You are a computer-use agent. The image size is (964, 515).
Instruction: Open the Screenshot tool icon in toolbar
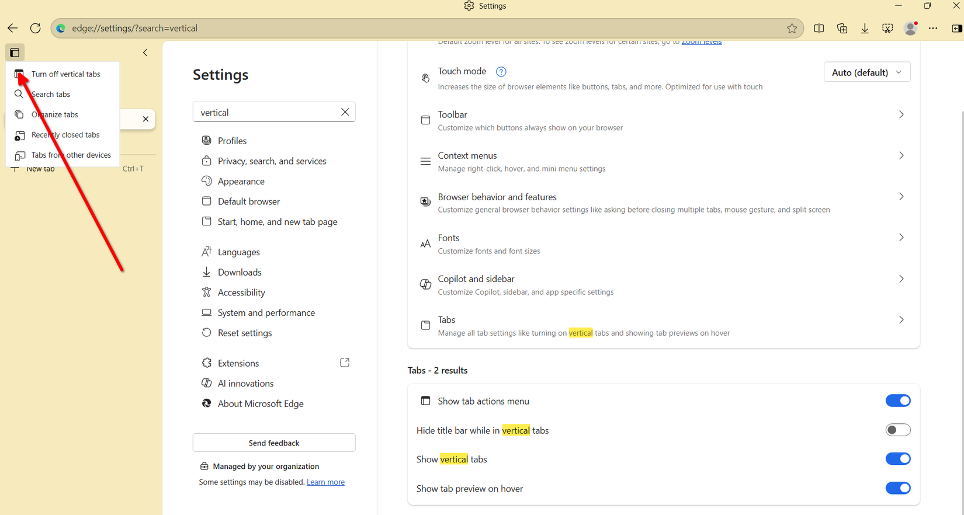[x=887, y=28]
